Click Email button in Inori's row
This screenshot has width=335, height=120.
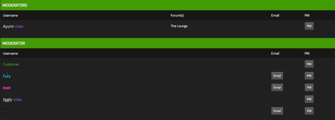(277, 87)
